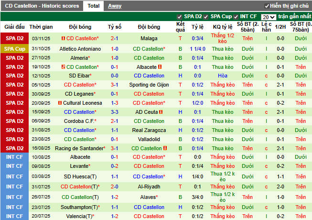Open the 20 recent matches dropdown
The height and width of the screenshot is (220, 312).
pyautogui.click(x=269, y=17)
